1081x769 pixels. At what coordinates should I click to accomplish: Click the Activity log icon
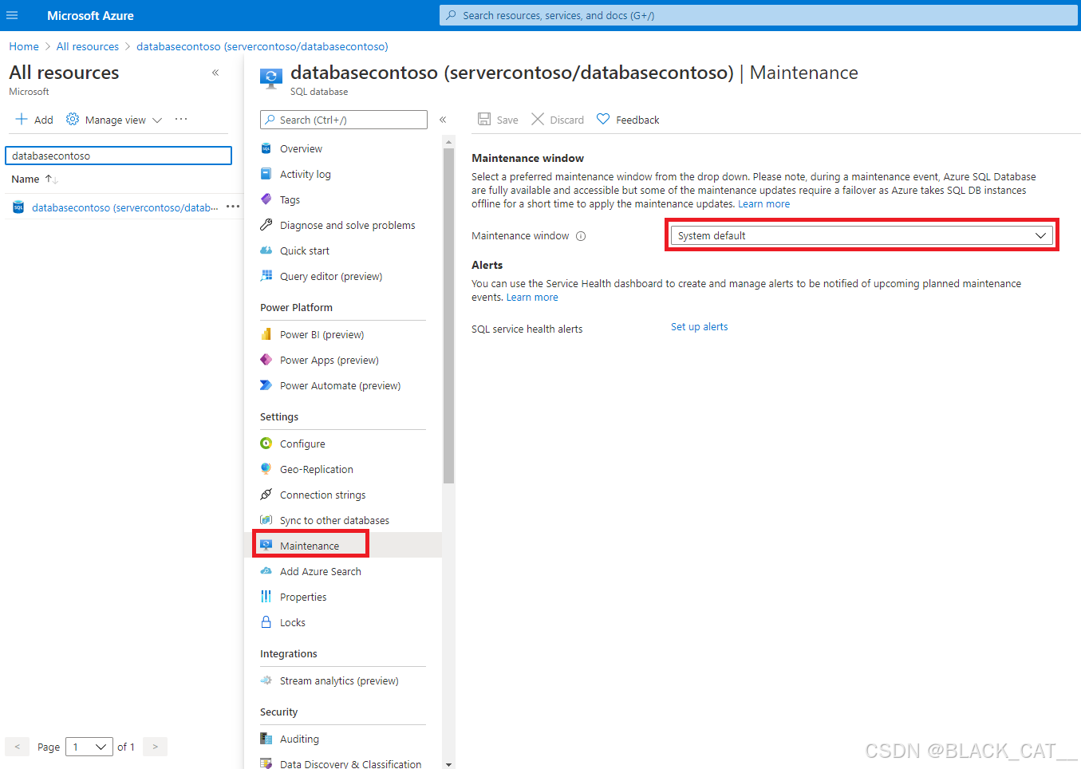(266, 174)
